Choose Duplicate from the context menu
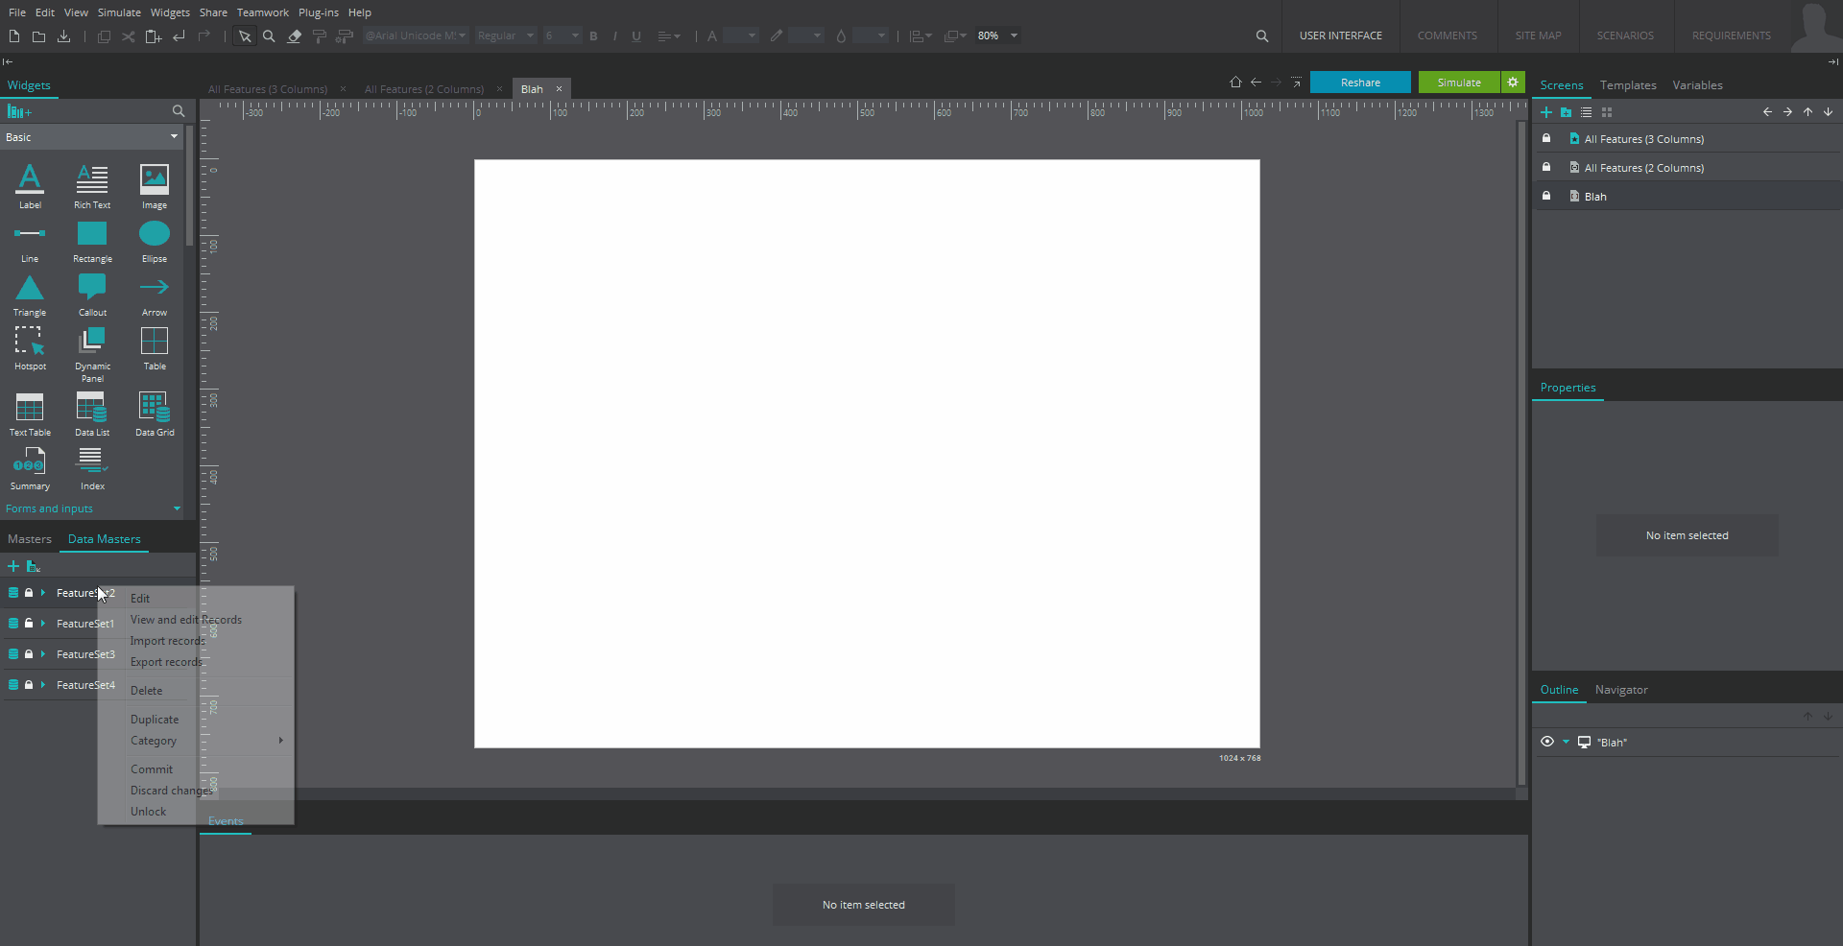The height and width of the screenshot is (946, 1843). pyautogui.click(x=155, y=720)
